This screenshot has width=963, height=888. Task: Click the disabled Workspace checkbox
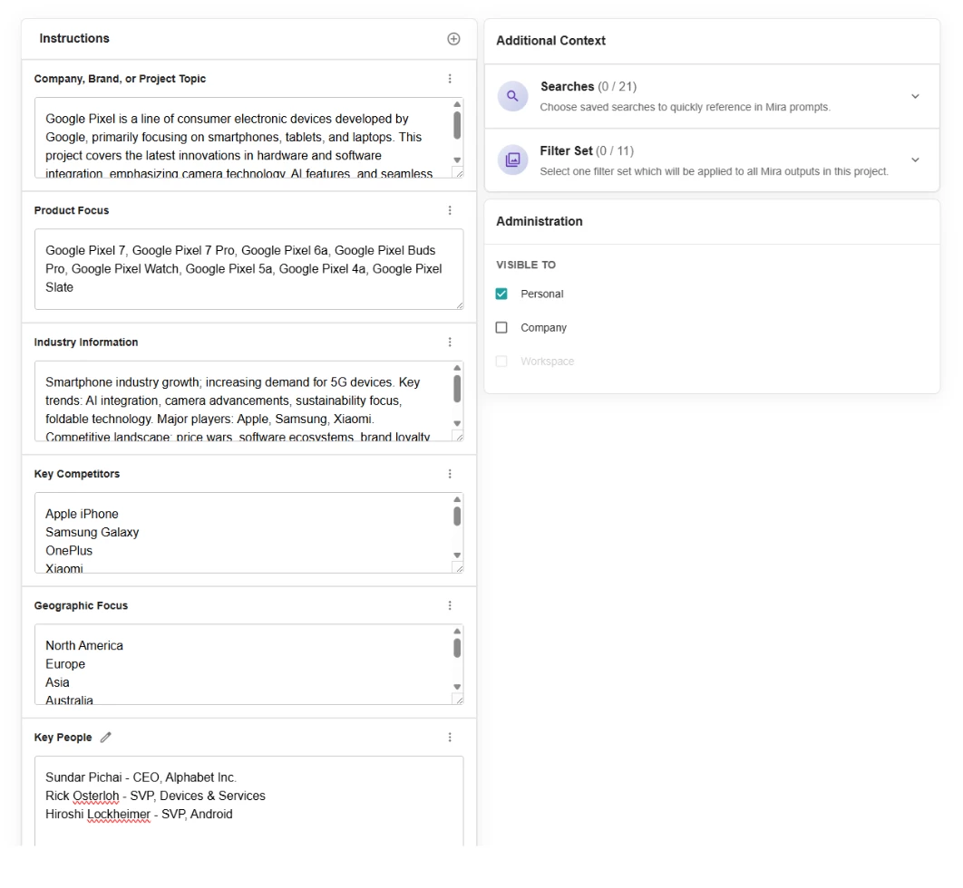pyautogui.click(x=501, y=362)
